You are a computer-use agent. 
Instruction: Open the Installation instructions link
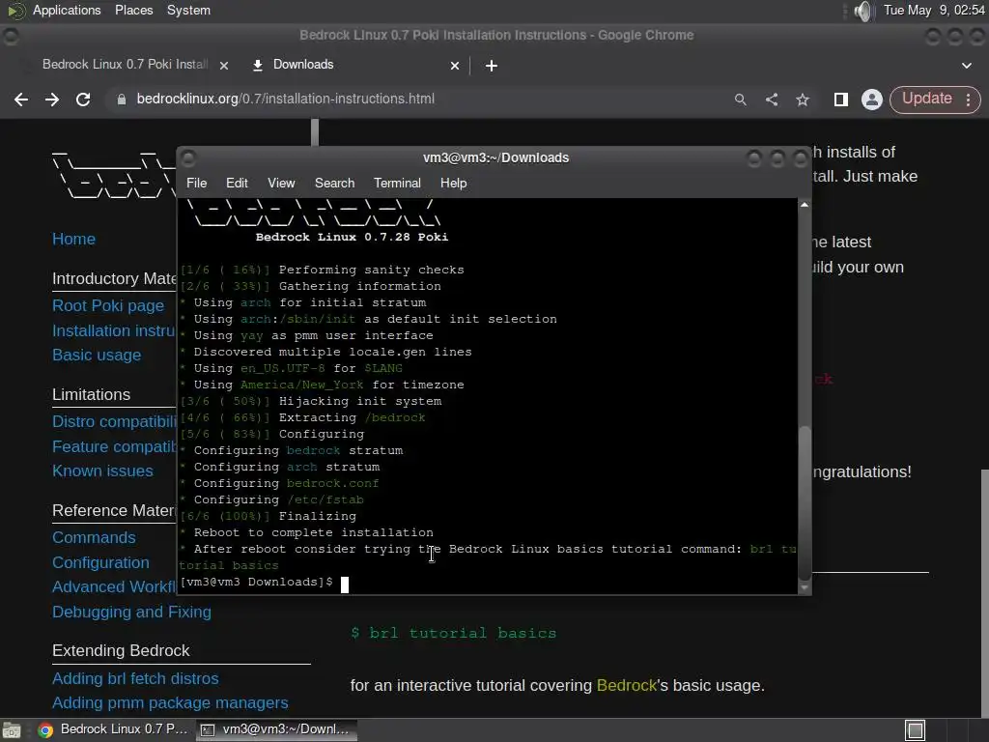[x=114, y=330]
